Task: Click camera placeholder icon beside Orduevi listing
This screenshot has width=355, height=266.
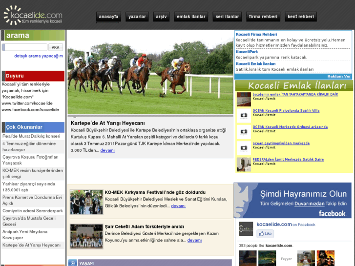Action: coord(244,132)
